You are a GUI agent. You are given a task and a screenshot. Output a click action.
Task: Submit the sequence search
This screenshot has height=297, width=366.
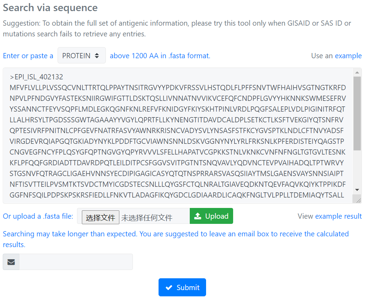click(182, 287)
